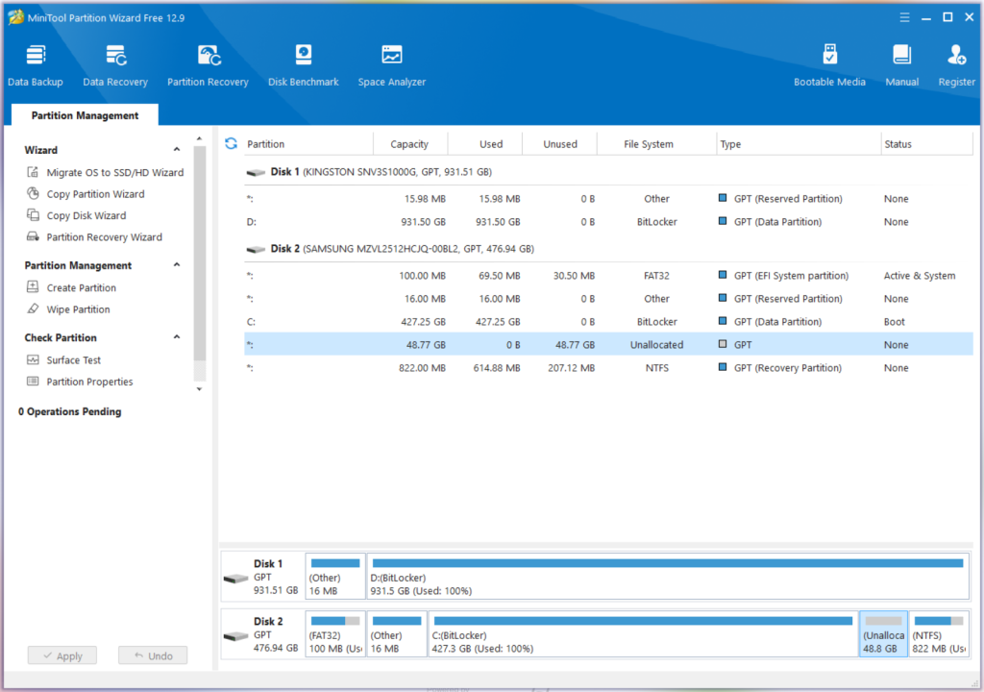Click the Copy Partition Wizard icon

click(x=33, y=193)
